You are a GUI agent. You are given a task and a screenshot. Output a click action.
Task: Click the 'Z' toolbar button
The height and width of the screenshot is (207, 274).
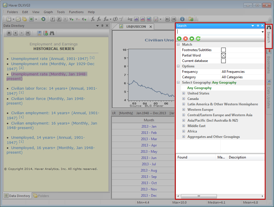pos(59,19)
